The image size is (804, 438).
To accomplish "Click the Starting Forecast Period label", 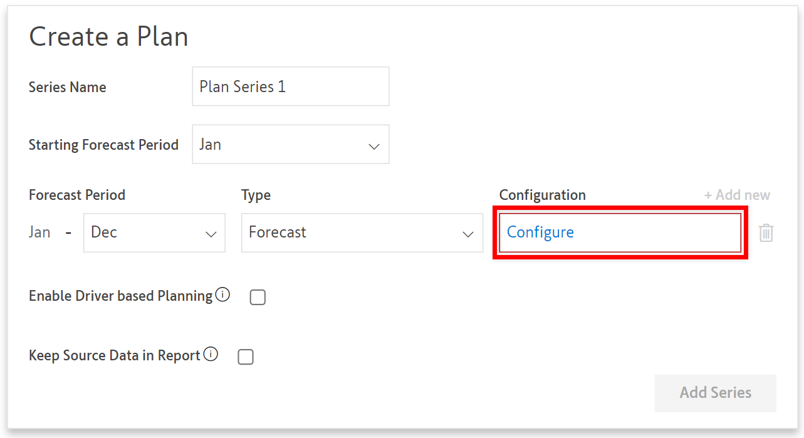I will 103,145.
